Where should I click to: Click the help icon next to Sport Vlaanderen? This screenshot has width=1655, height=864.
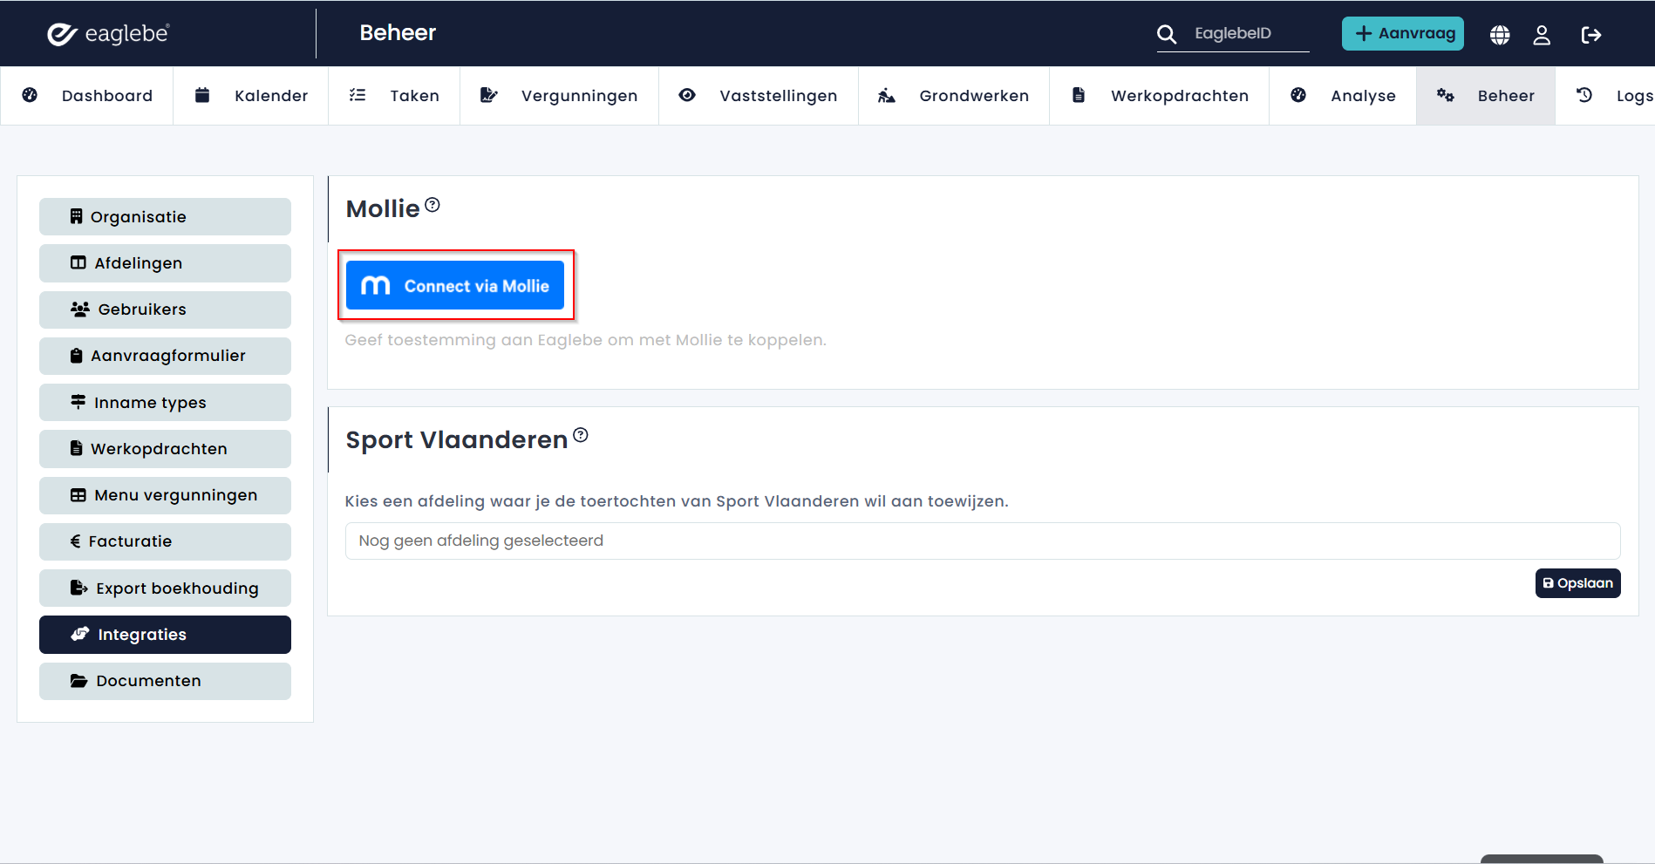click(581, 435)
